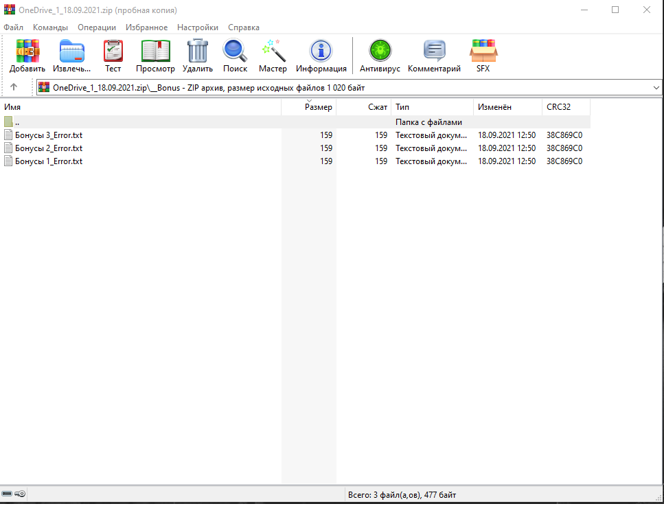Select file name Бонусы 3_Error.txt
Image resolution: width=664 pixels, height=506 pixels.
[x=49, y=135]
